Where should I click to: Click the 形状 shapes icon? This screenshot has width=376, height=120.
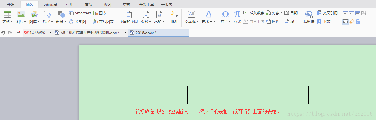(x=61, y=14)
